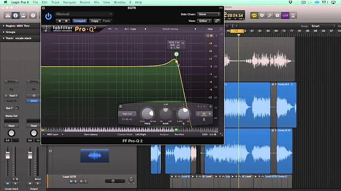Viewport: 341px width, 191px height.
Task: Click the SPAN plugin slot
Action: pos(34,101)
